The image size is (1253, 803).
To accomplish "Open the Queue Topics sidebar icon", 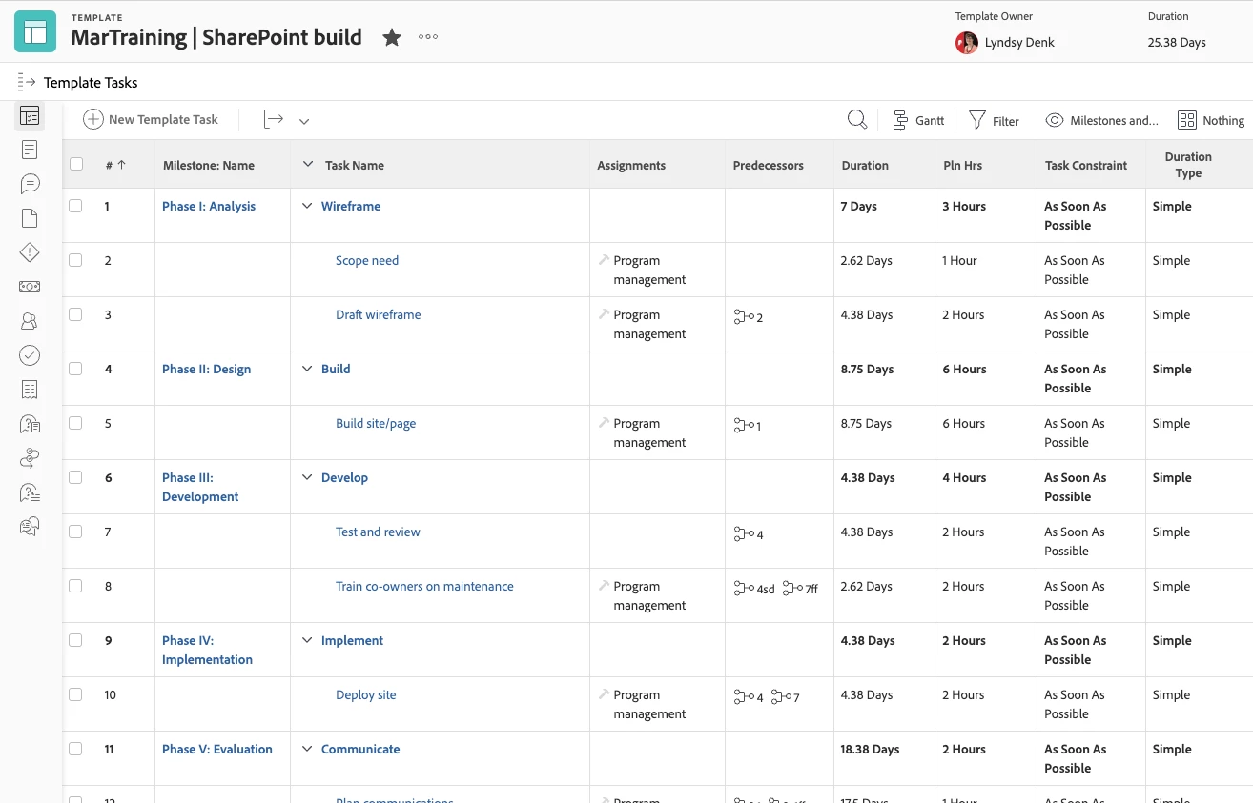I will tap(30, 492).
